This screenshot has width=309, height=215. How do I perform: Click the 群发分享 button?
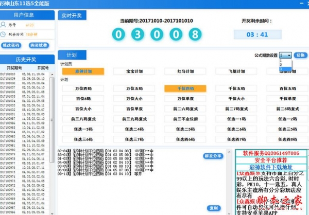pos(213,156)
